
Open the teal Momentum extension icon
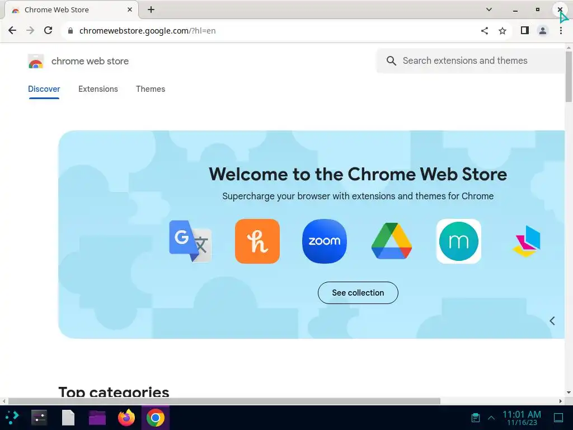pyautogui.click(x=459, y=241)
